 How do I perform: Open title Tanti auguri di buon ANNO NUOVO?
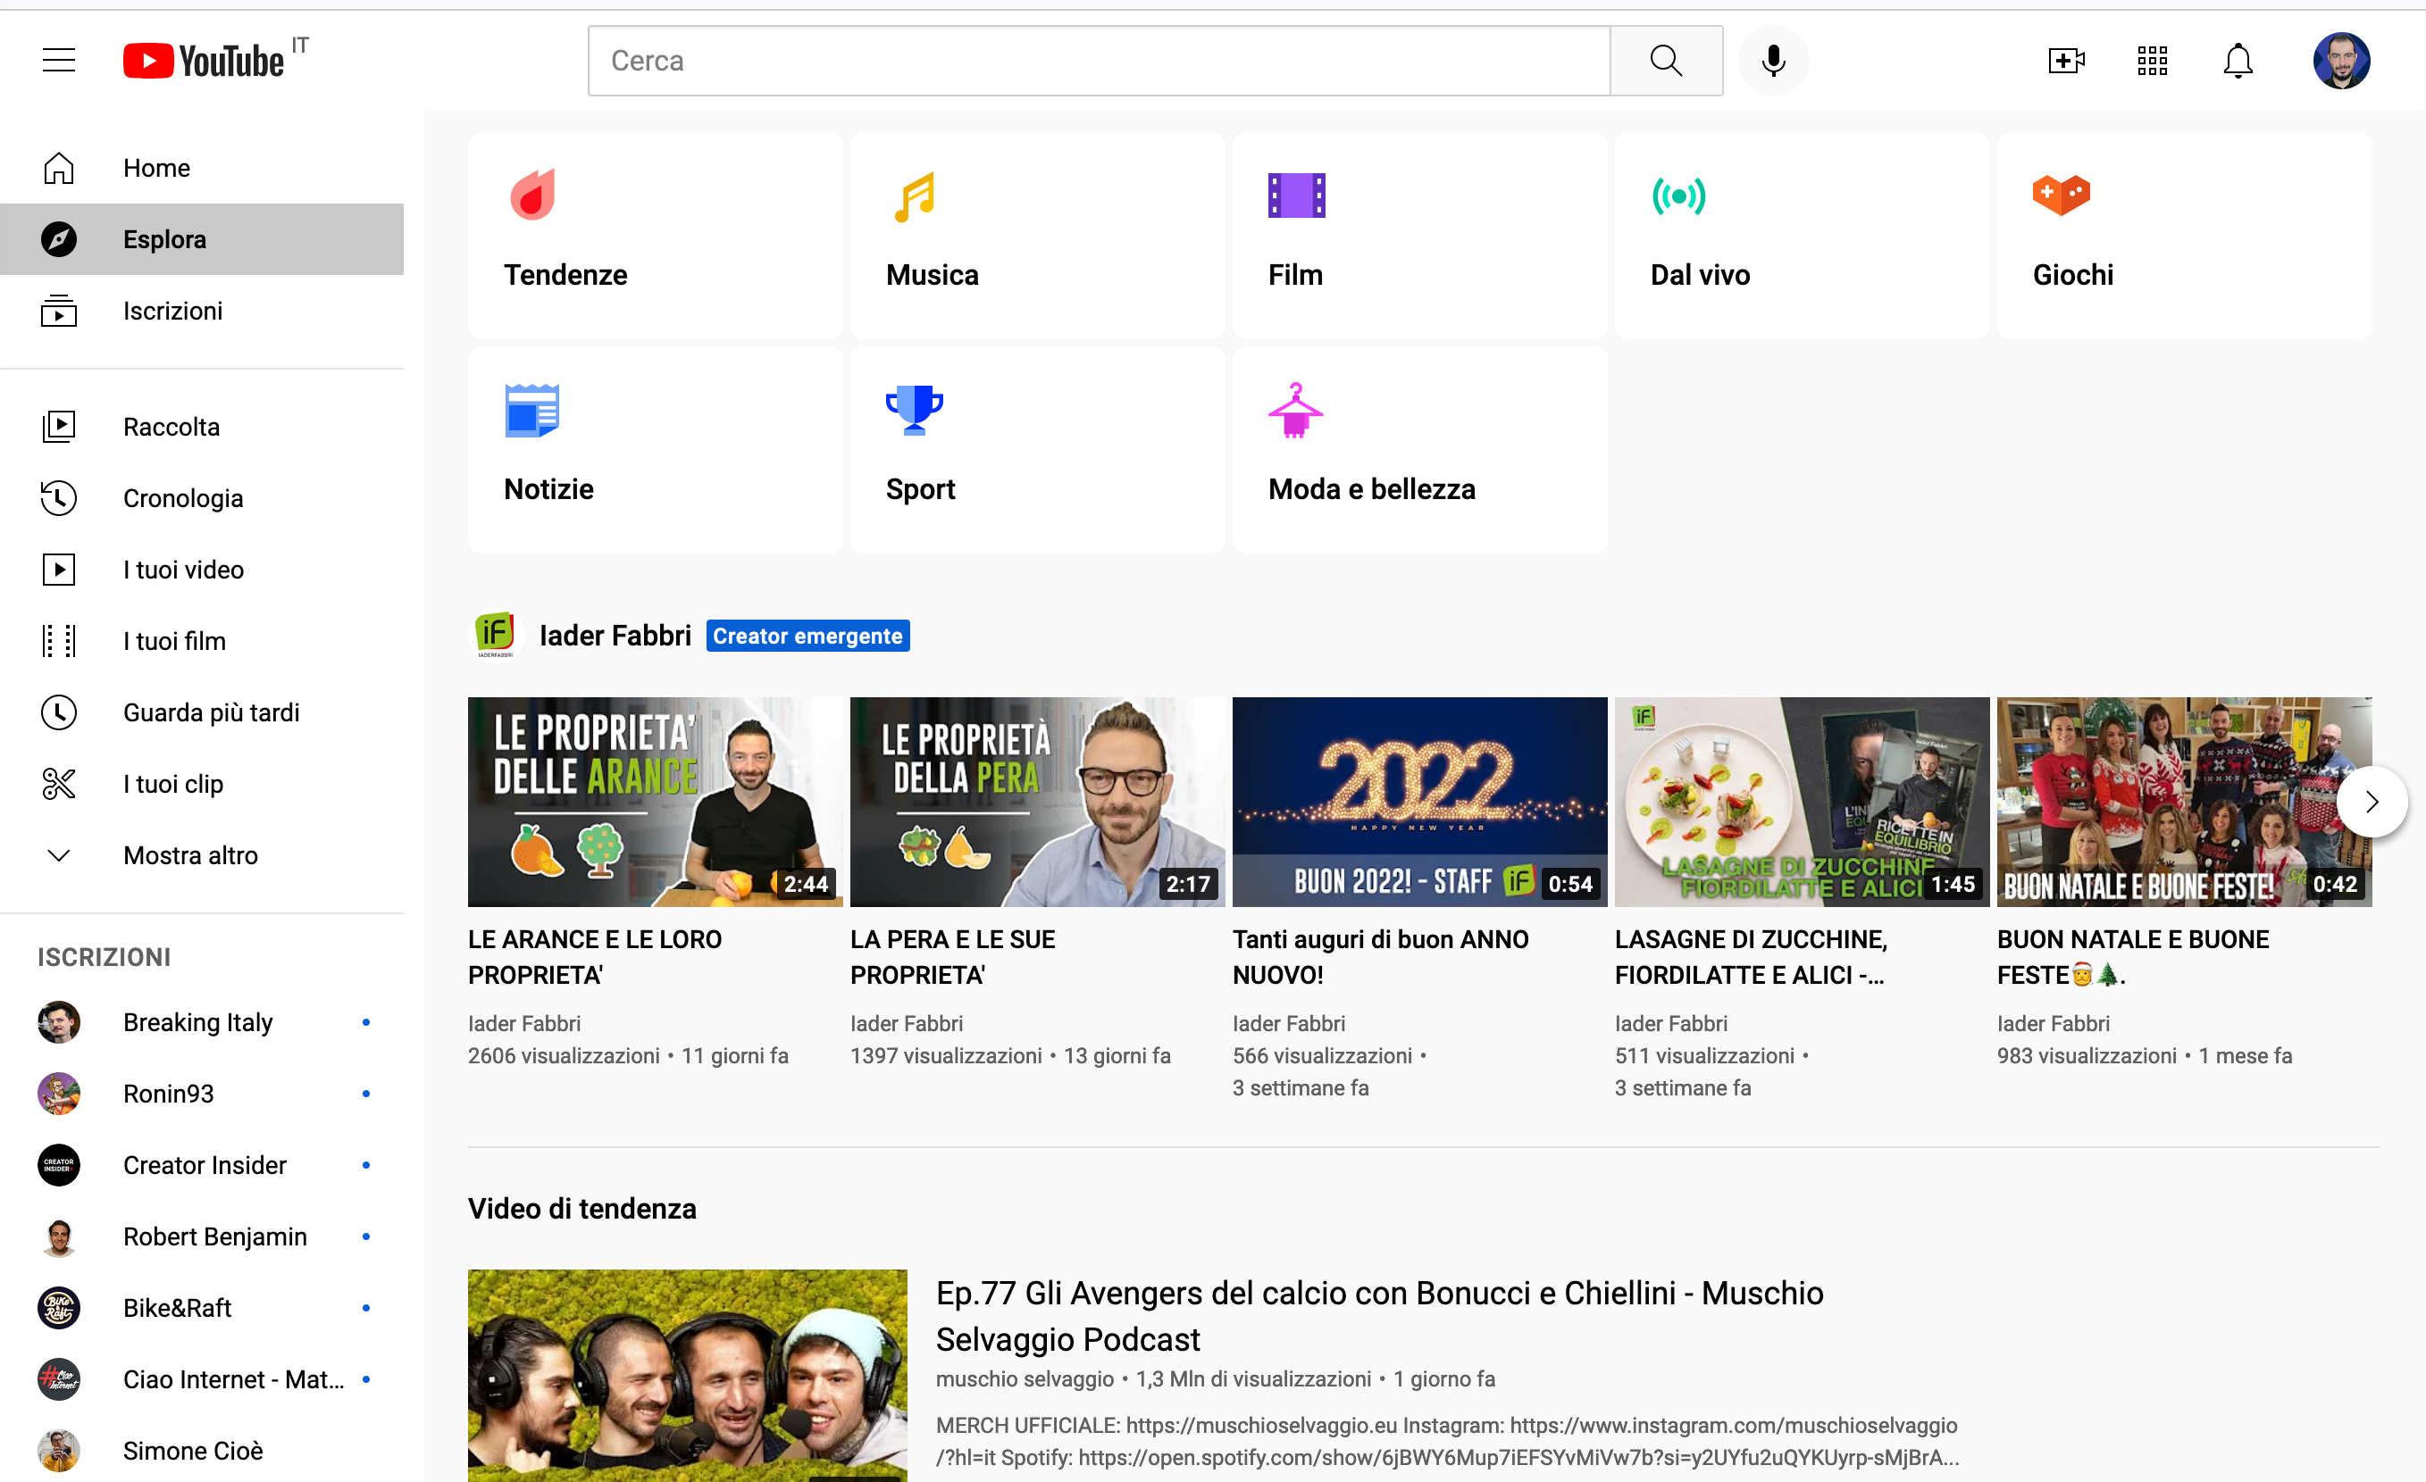1380,957
